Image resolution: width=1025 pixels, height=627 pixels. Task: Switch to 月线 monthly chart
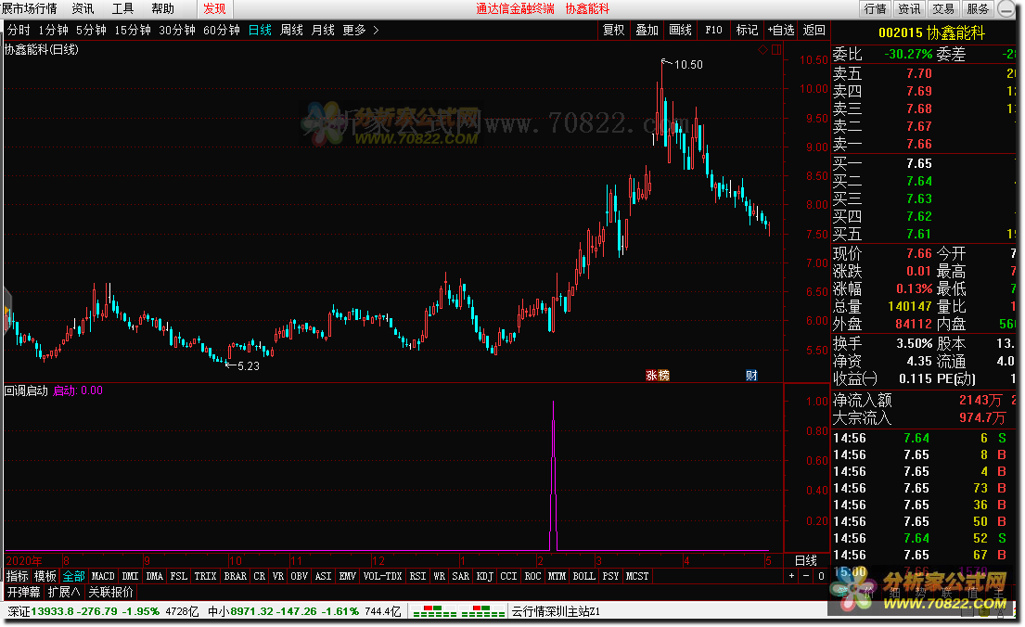[323, 30]
